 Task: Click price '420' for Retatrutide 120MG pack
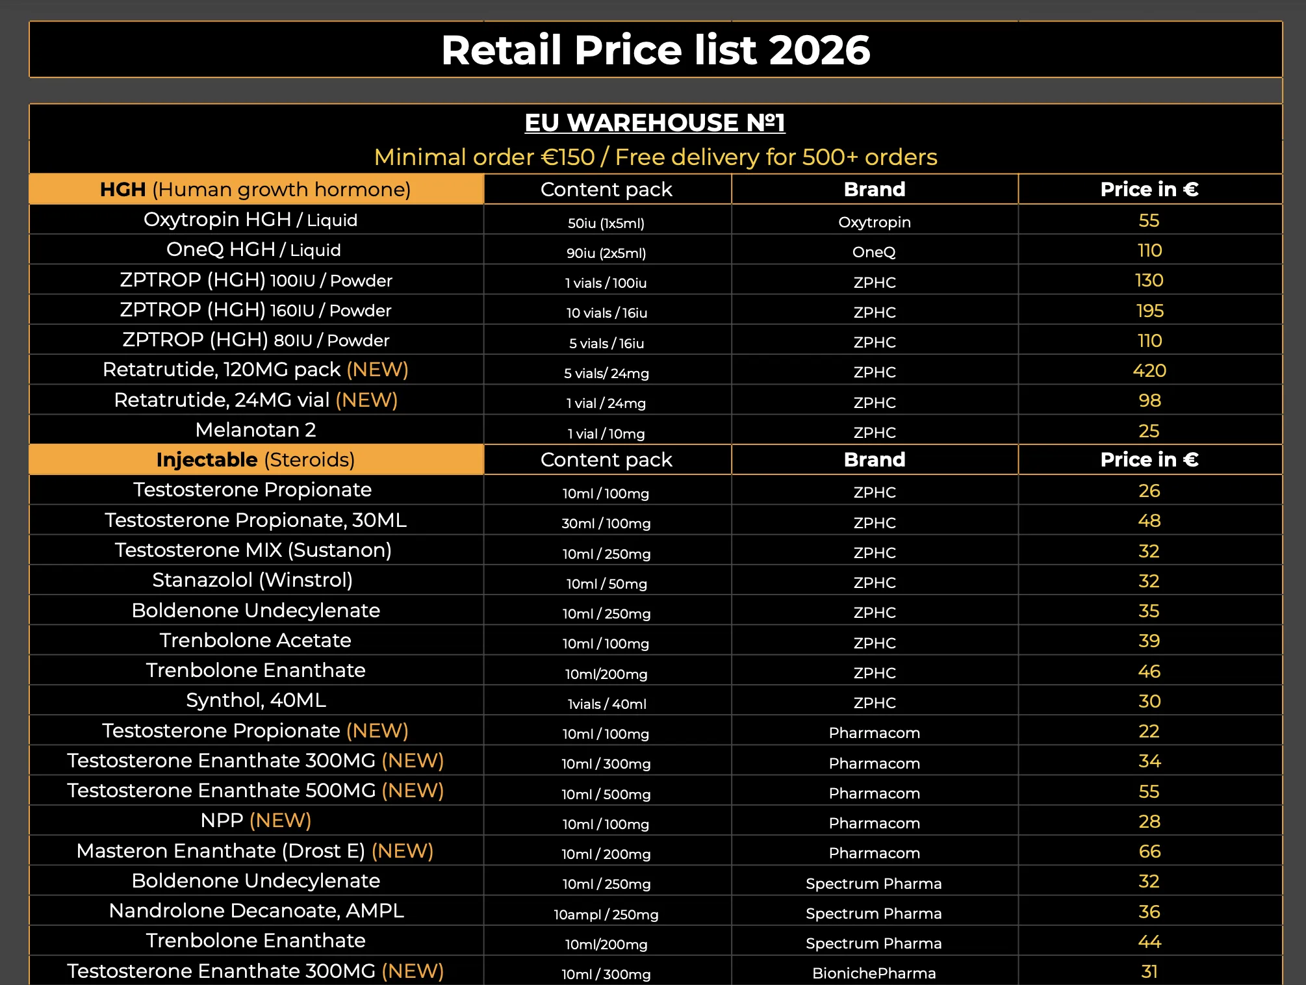click(1149, 370)
